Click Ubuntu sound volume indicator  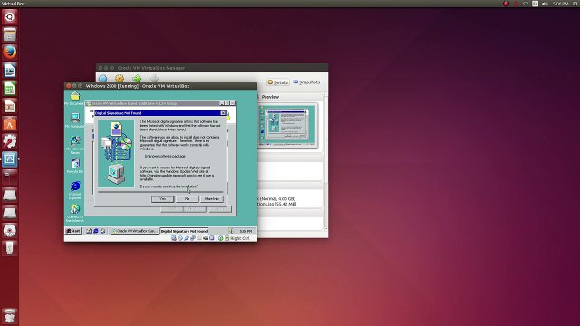(545, 4)
